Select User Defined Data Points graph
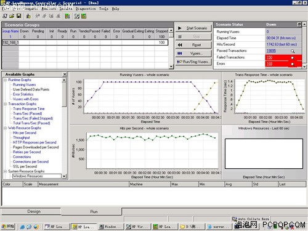 click(31, 89)
